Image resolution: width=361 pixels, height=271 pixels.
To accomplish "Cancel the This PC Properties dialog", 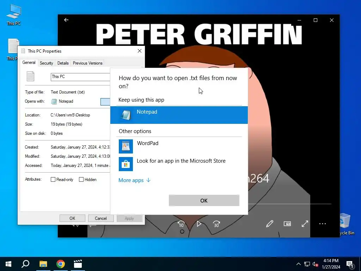I will [x=100, y=218].
